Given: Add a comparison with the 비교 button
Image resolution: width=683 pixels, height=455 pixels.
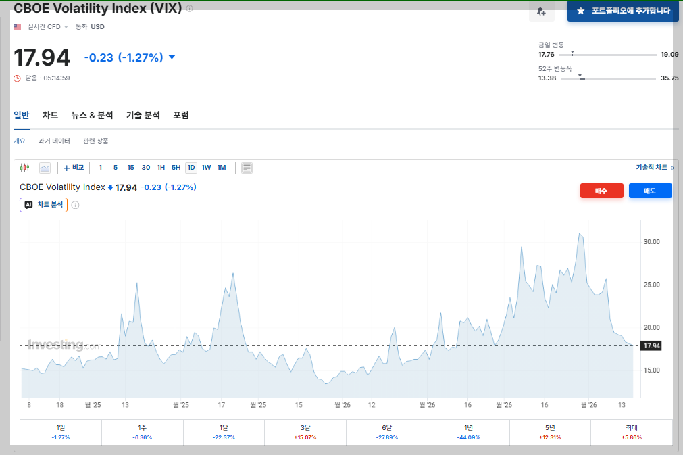Looking at the screenshot, I should pos(74,168).
